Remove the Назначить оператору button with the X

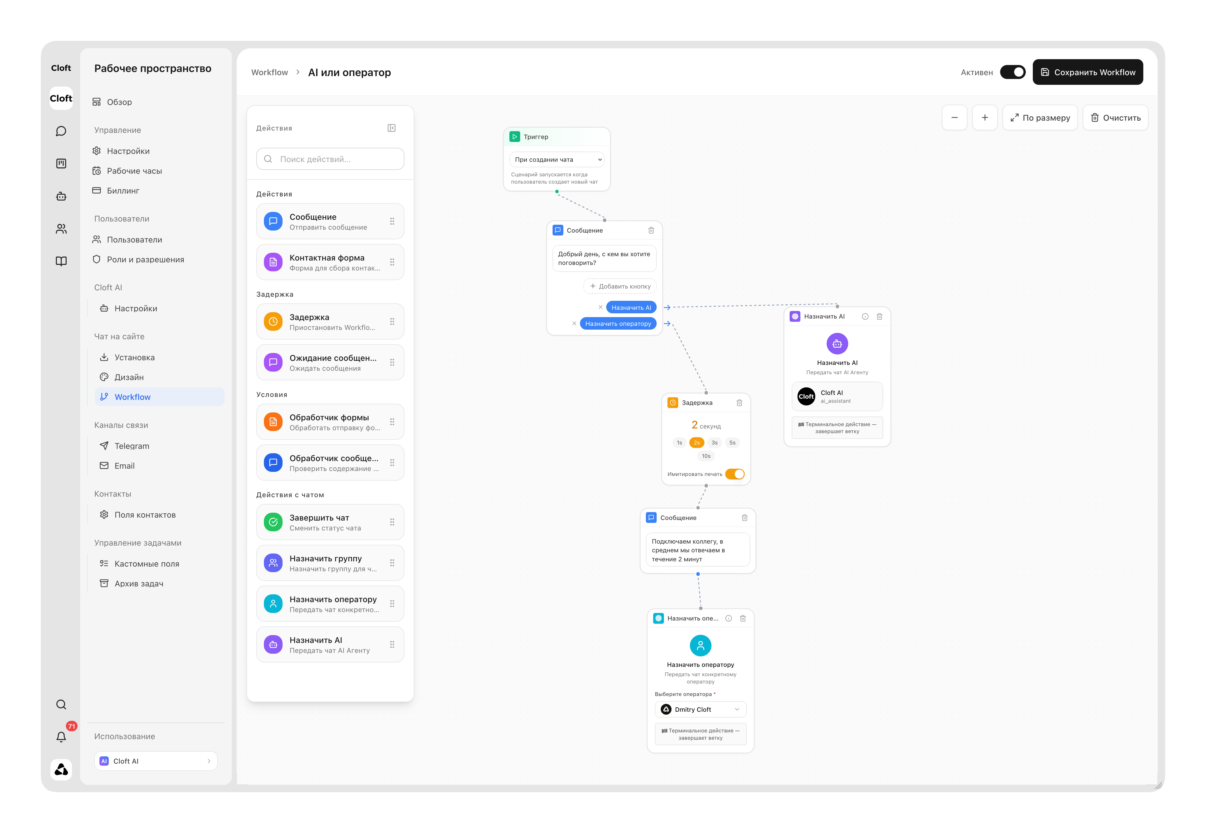(574, 324)
